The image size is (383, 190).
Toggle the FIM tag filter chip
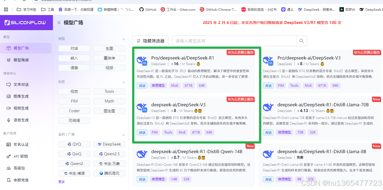click(74, 101)
